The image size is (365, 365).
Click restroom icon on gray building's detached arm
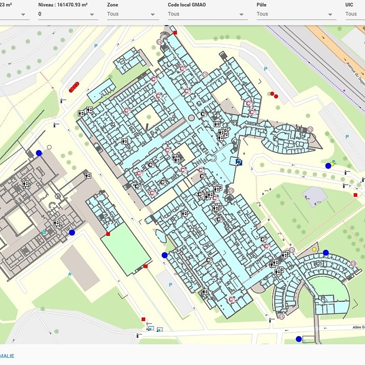tap(88, 175)
